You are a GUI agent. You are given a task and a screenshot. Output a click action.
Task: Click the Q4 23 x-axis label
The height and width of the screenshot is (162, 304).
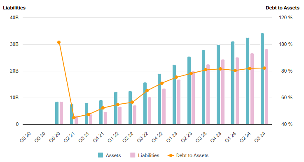(x=216, y=137)
